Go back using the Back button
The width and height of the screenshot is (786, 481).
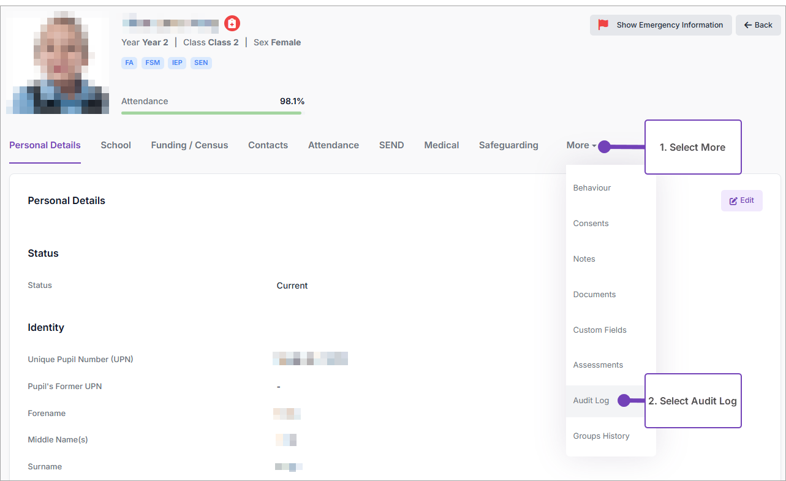tap(758, 25)
